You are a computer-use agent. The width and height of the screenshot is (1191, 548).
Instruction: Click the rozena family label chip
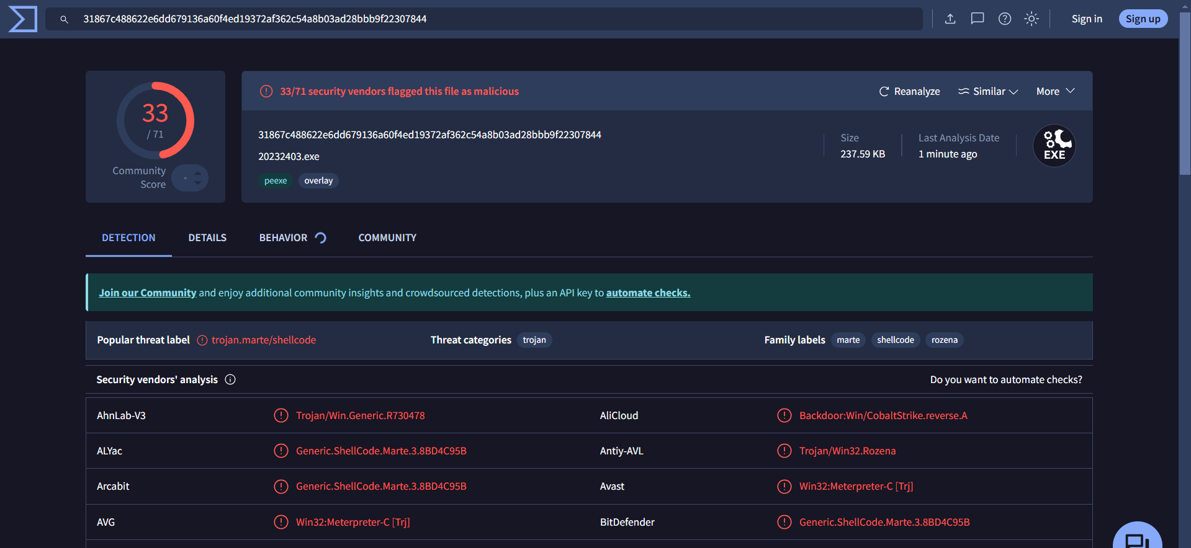(945, 340)
